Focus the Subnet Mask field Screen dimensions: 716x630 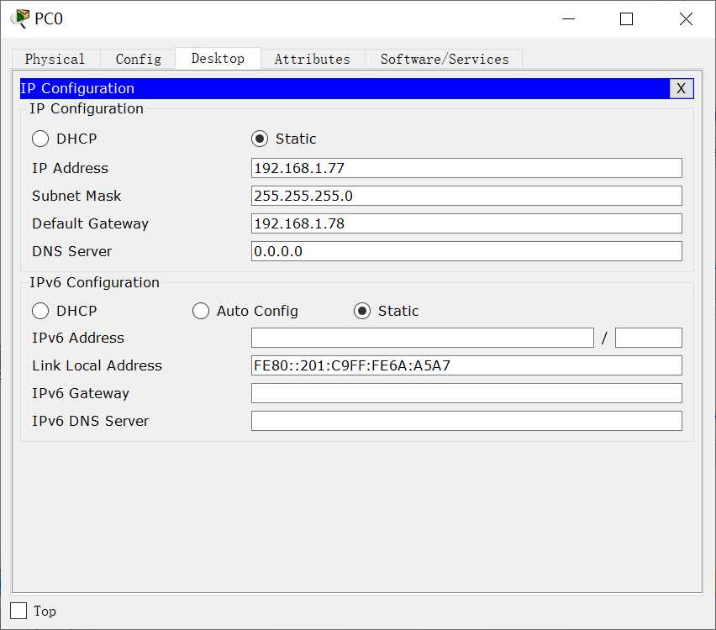[x=466, y=196]
